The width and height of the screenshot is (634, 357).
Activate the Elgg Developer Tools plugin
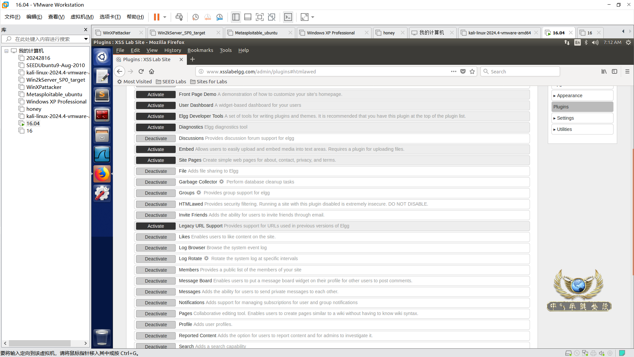point(156,116)
